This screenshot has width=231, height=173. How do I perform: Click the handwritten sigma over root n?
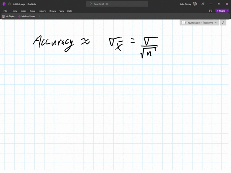coord(149,48)
